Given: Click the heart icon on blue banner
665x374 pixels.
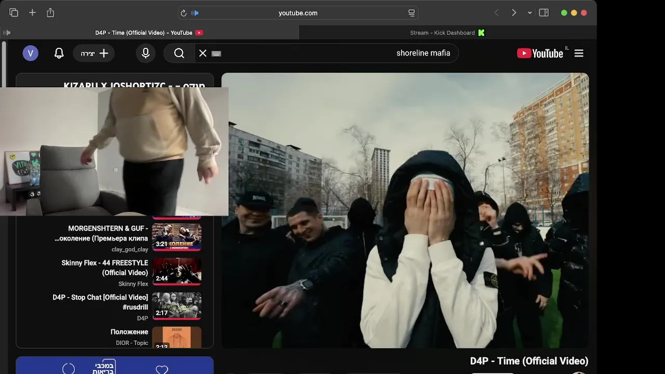Looking at the screenshot, I should coord(162,369).
